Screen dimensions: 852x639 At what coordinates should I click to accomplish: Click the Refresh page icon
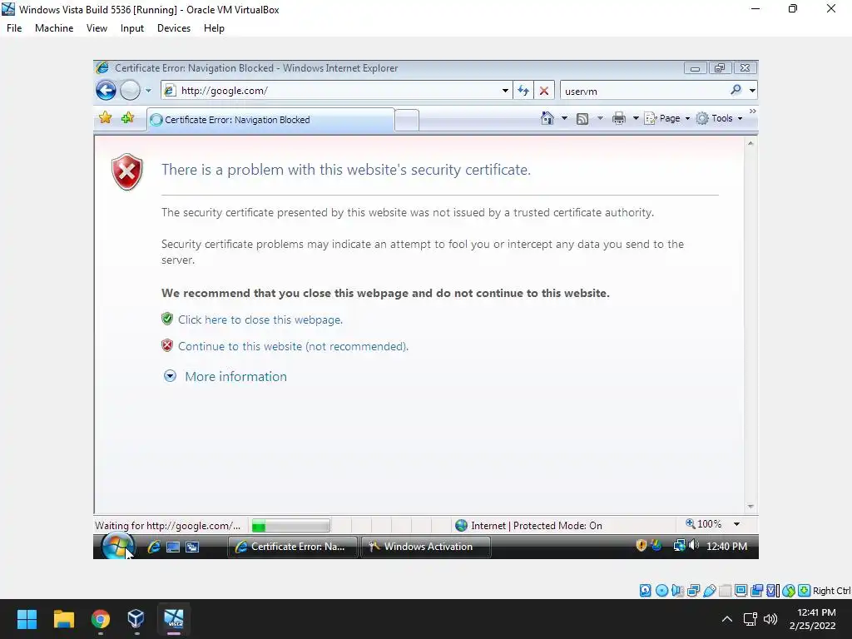(523, 91)
